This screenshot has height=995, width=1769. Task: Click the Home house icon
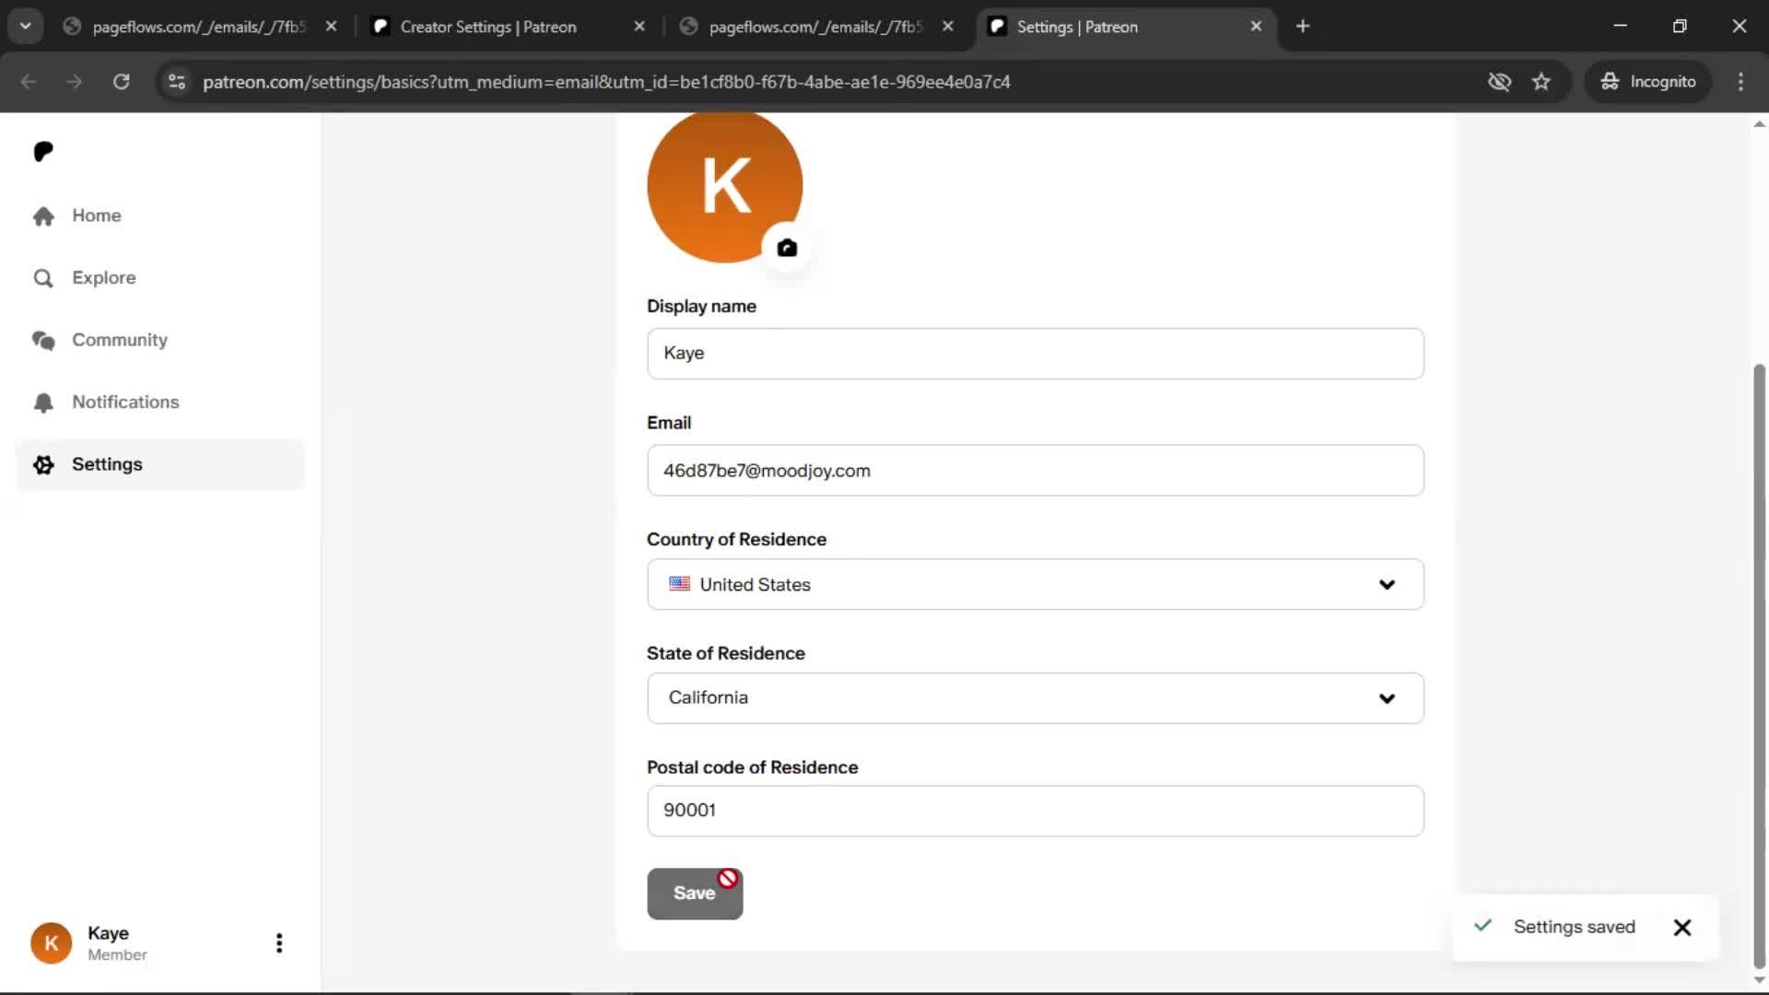(43, 216)
